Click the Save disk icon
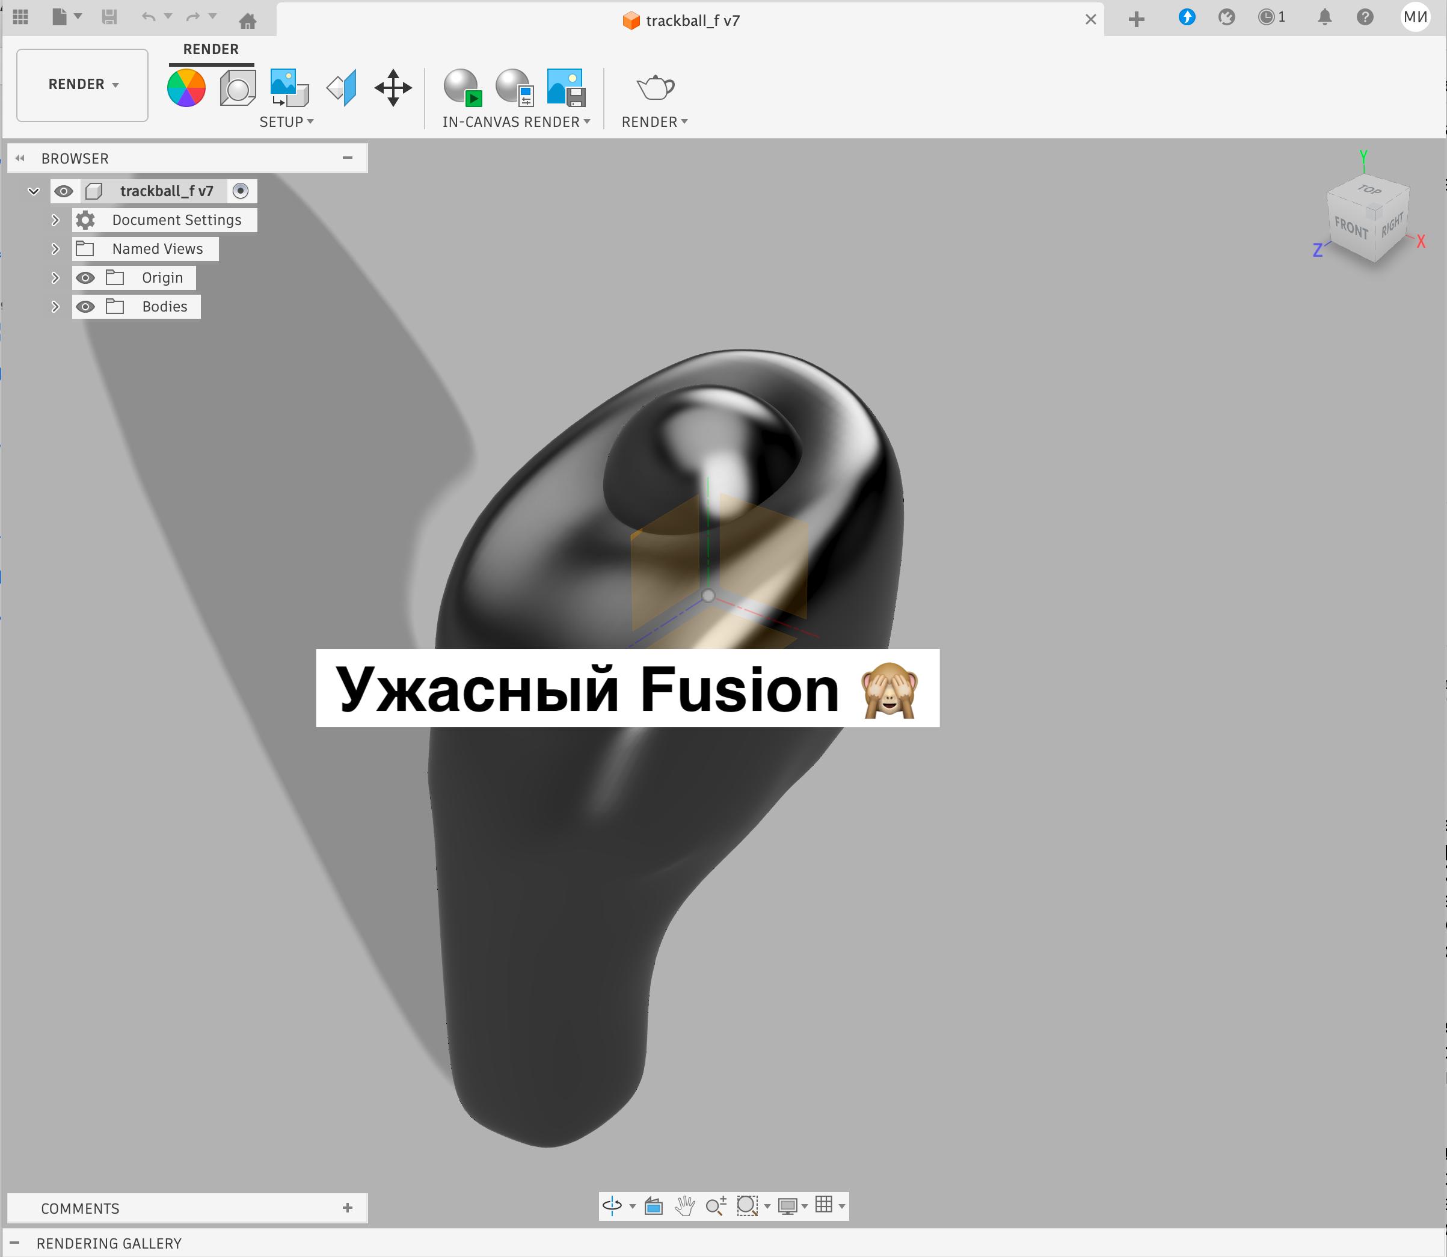This screenshot has width=1447, height=1257. 109,17
